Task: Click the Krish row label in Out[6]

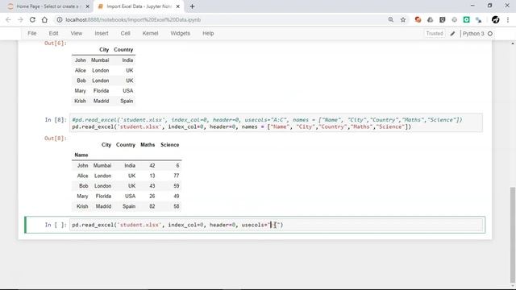Action: 80,101
